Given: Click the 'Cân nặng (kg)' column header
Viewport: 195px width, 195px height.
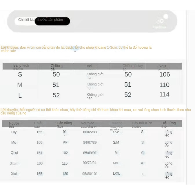Looking at the screenshot, I should [x=64, y=125].
